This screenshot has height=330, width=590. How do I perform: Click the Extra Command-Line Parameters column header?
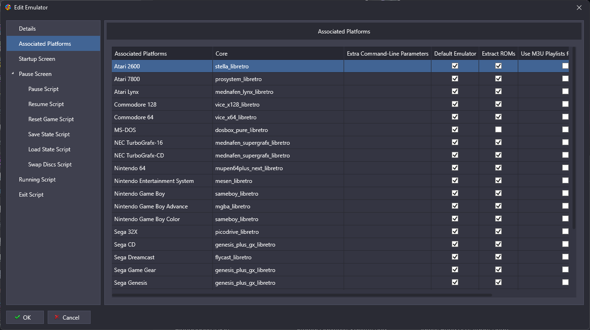[x=388, y=54]
